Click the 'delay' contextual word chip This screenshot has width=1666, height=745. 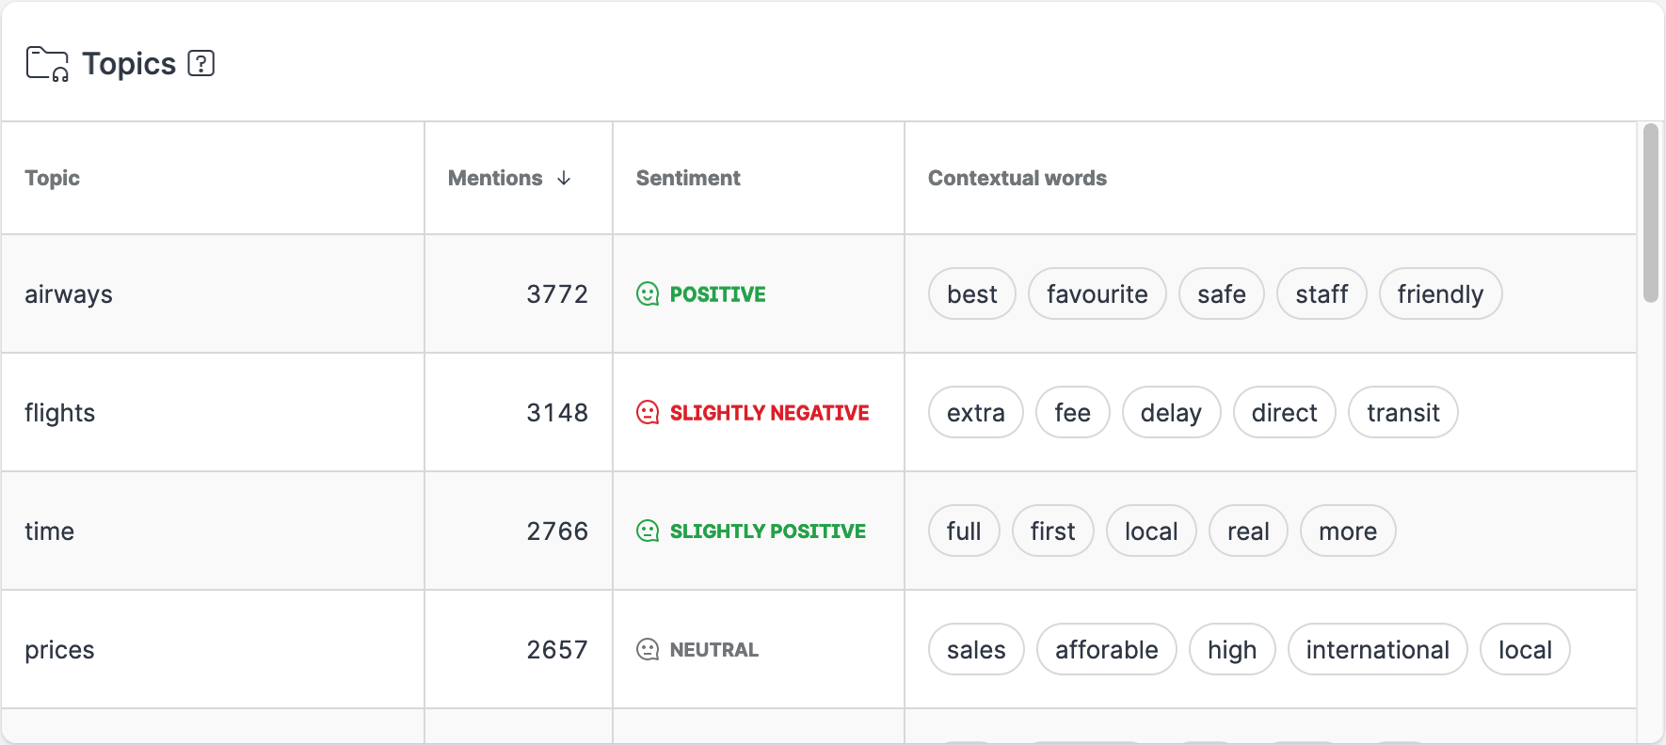[1171, 412]
